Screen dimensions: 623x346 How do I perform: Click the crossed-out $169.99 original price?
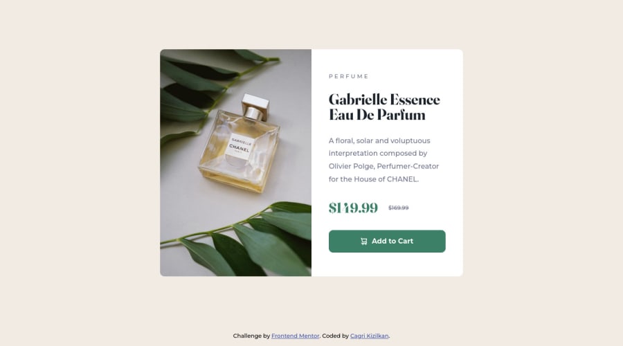[x=399, y=208]
